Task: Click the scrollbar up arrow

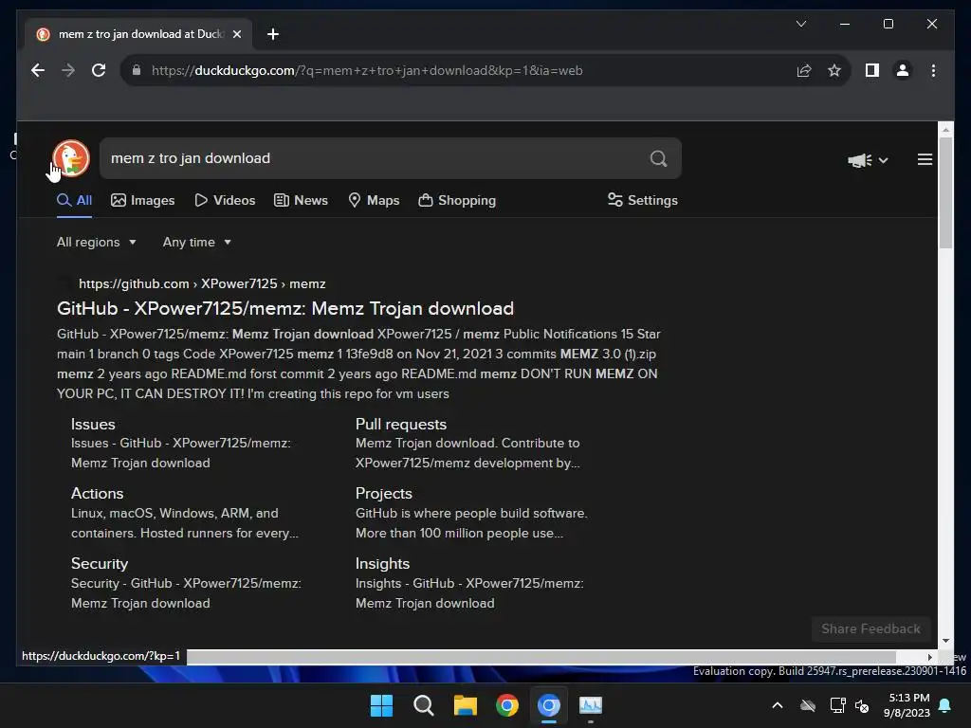Action: point(945,129)
